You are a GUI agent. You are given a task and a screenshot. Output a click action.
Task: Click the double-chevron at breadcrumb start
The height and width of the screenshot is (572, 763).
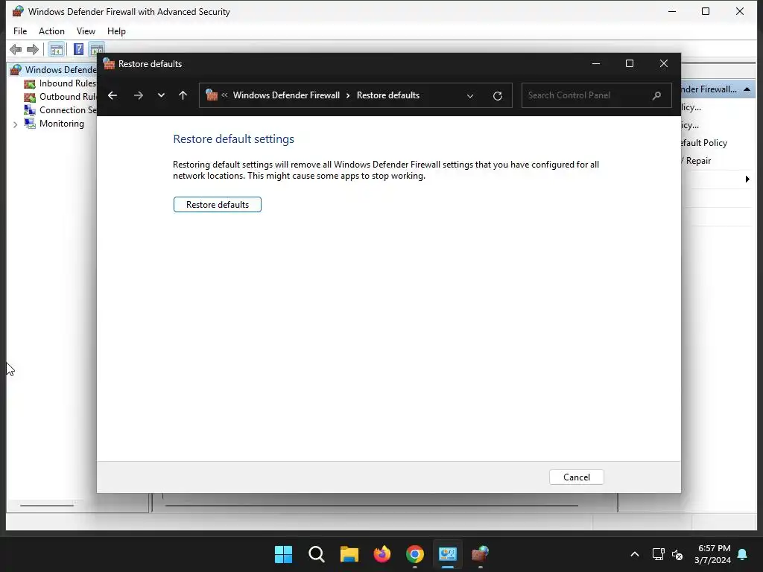point(224,95)
